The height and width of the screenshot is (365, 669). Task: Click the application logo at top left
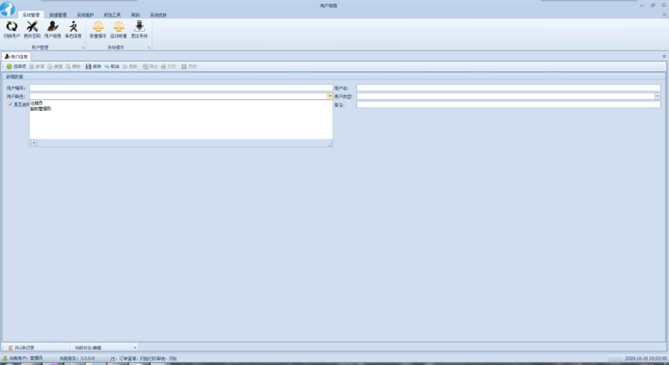tap(8, 9)
